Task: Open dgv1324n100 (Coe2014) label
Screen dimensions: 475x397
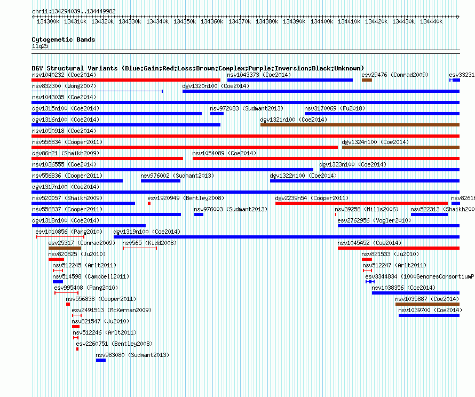Action: click(375, 142)
